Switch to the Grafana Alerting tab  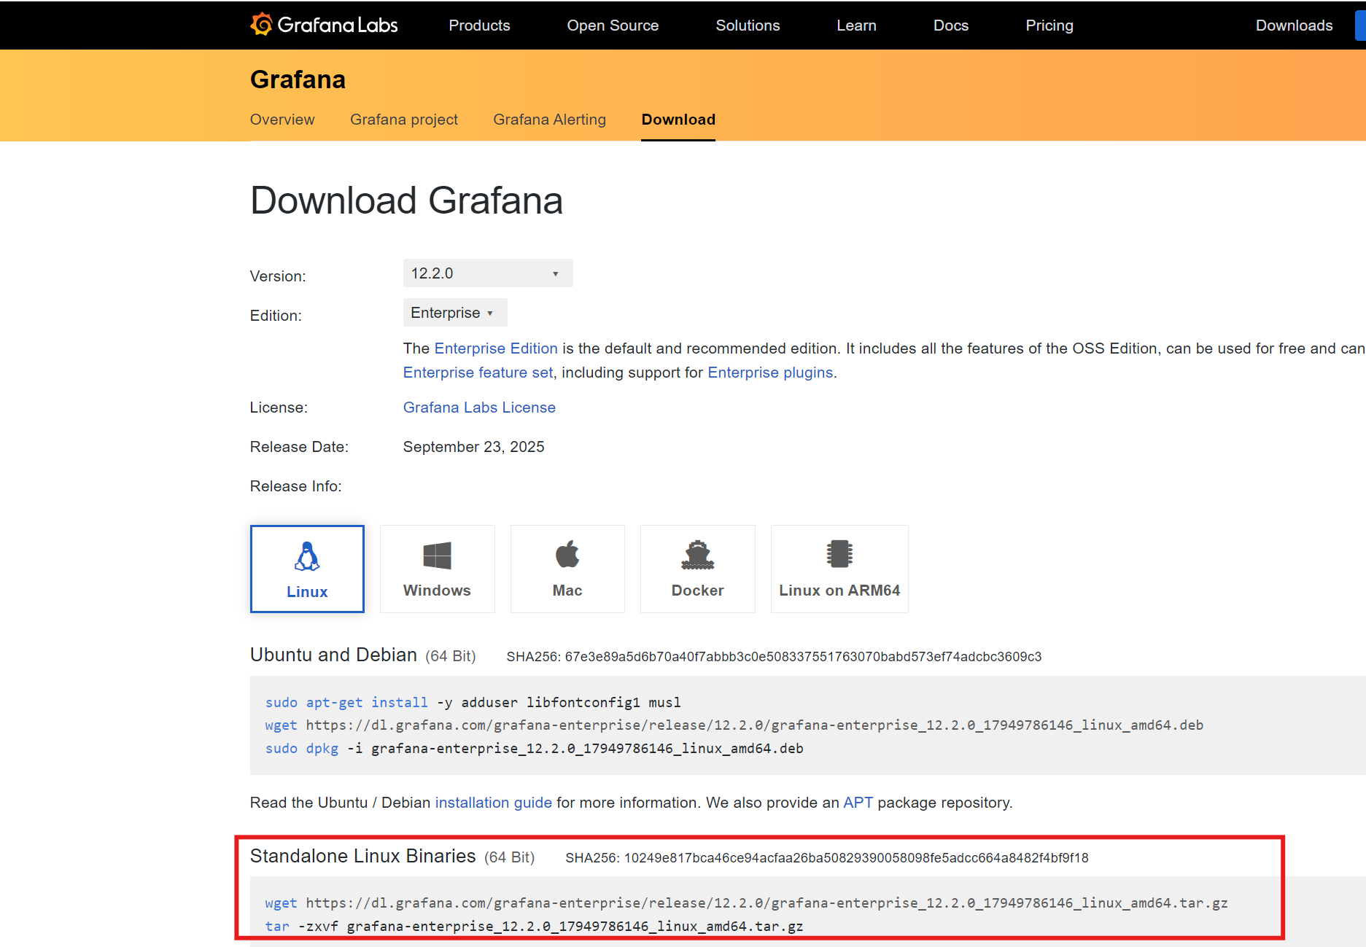tap(549, 120)
